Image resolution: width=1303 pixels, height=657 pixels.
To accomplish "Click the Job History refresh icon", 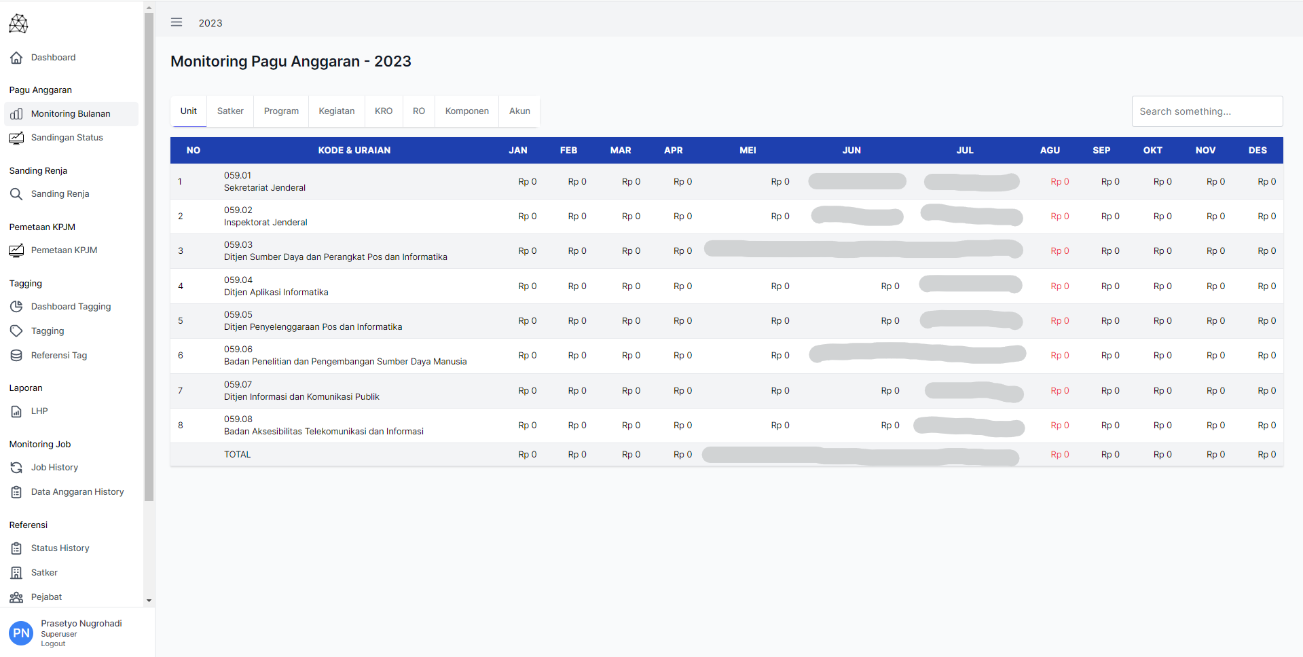I will pyautogui.click(x=16, y=468).
